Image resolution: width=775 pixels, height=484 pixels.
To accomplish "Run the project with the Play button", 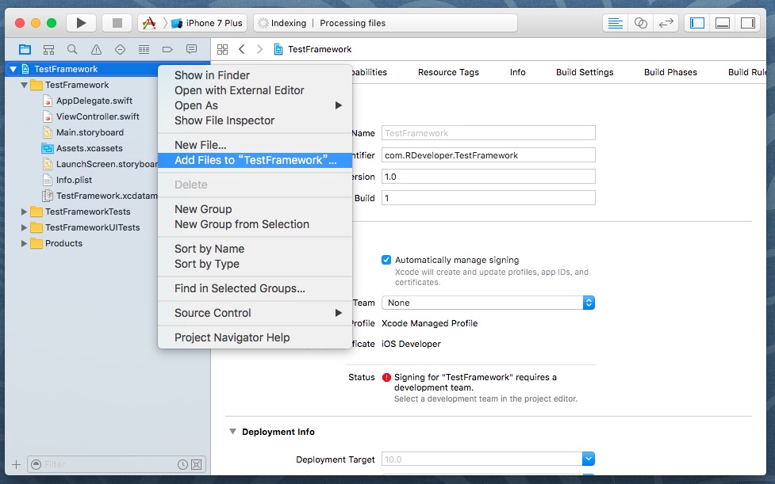I will [x=81, y=23].
